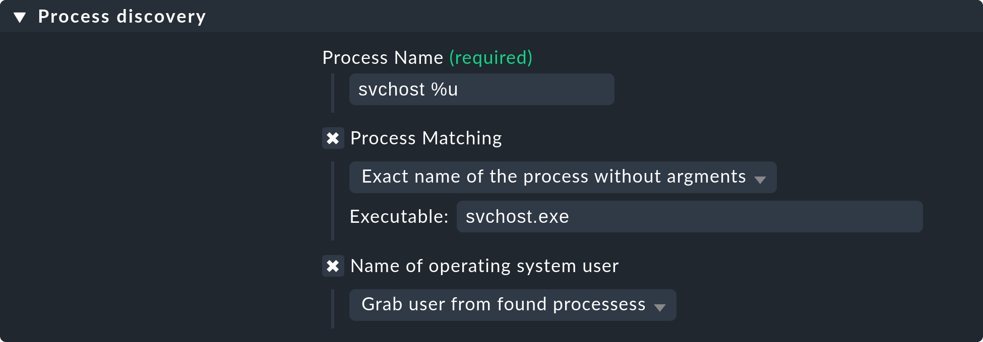The height and width of the screenshot is (342, 983).
Task: Click the dropdown arrow beside Exact name option
Action: tap(761, 178)
